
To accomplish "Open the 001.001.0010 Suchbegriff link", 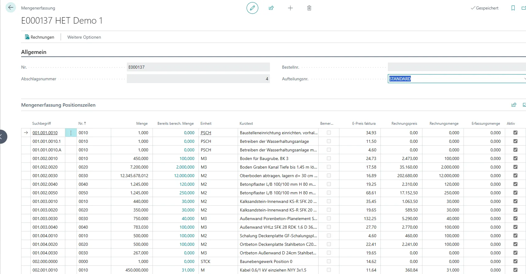I will (x=45, y=133).
